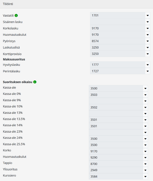
Task: Select the Kassa-ale 10% field
Action: pos(116,107)
